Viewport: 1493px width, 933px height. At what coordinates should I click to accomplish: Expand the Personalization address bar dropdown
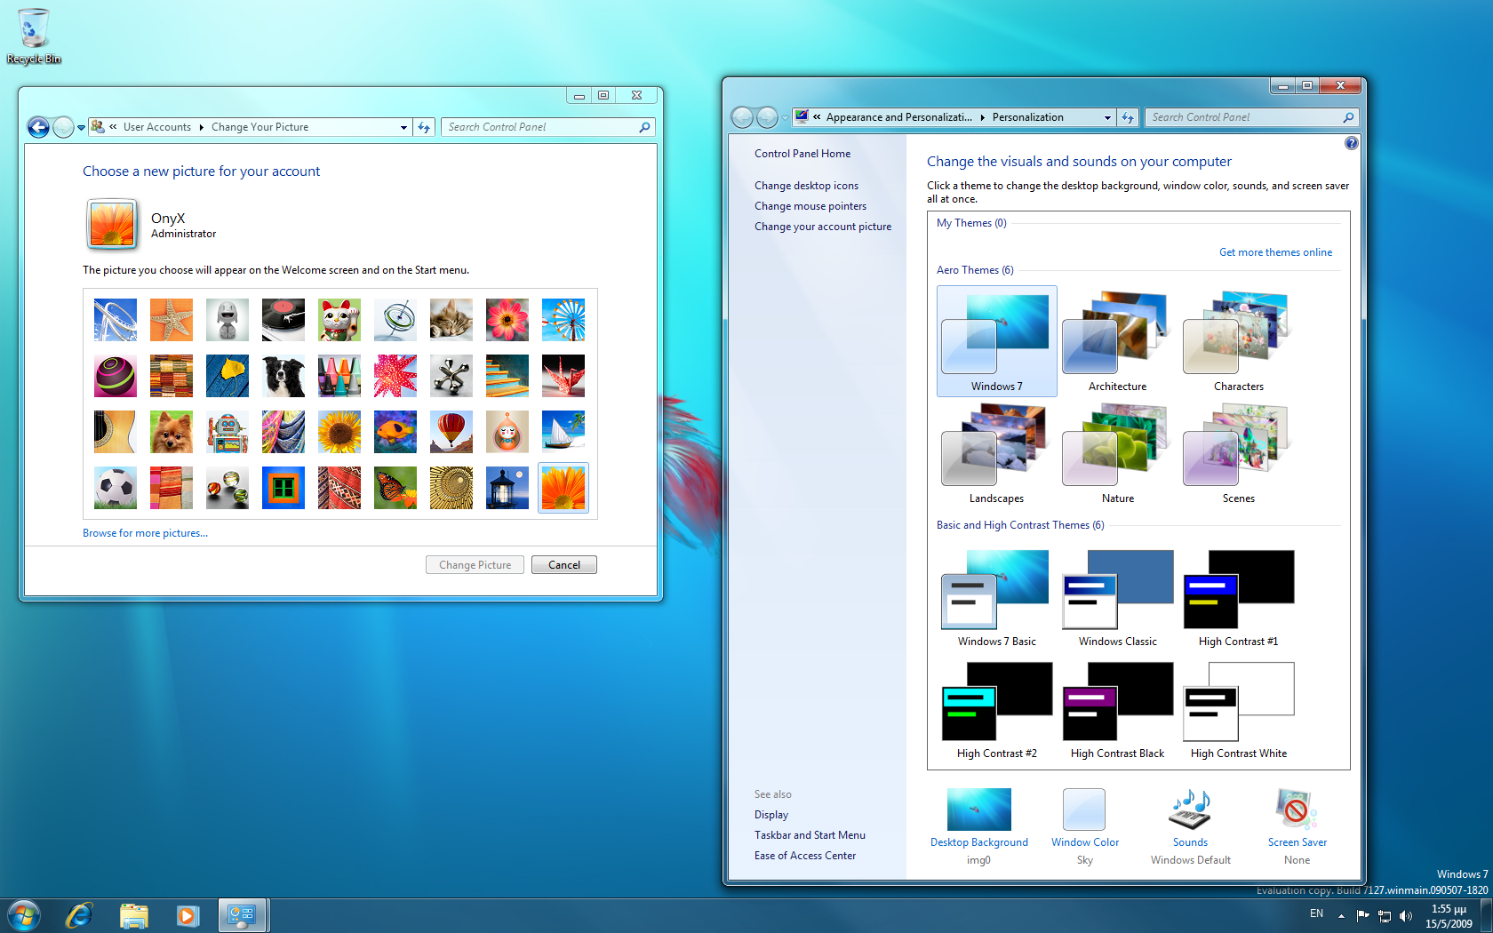point(1107,117)
